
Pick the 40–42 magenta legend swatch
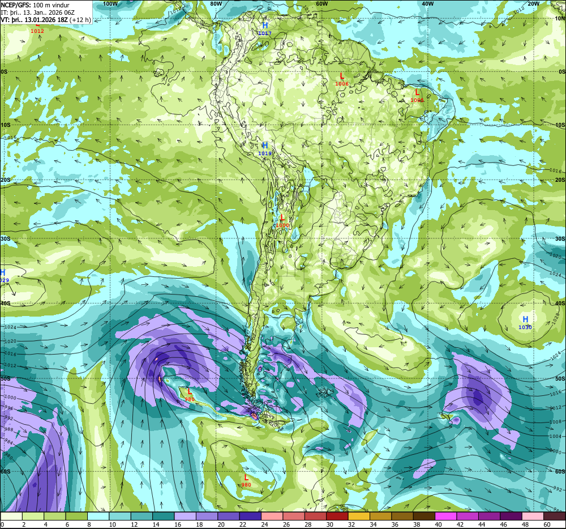[x=446, y=516]
